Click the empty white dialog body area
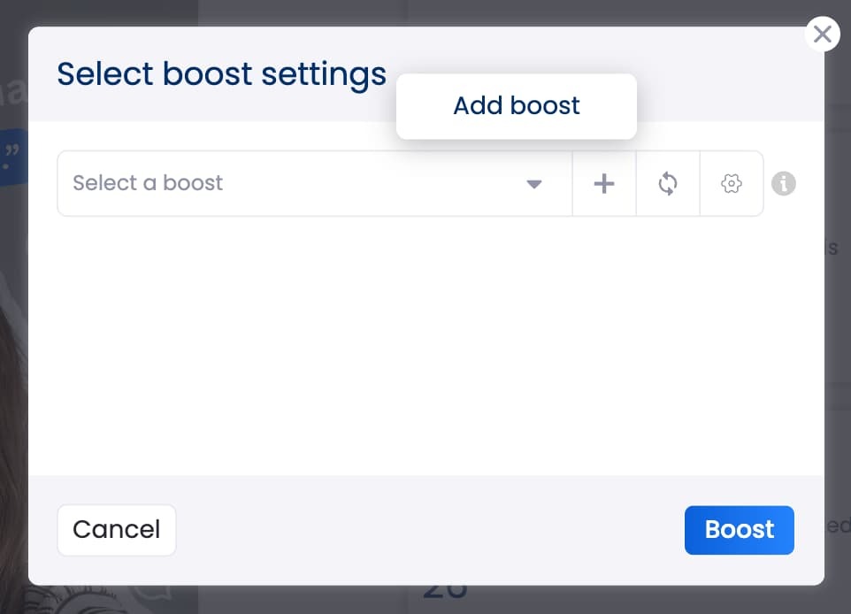 [x=425, y=345]
